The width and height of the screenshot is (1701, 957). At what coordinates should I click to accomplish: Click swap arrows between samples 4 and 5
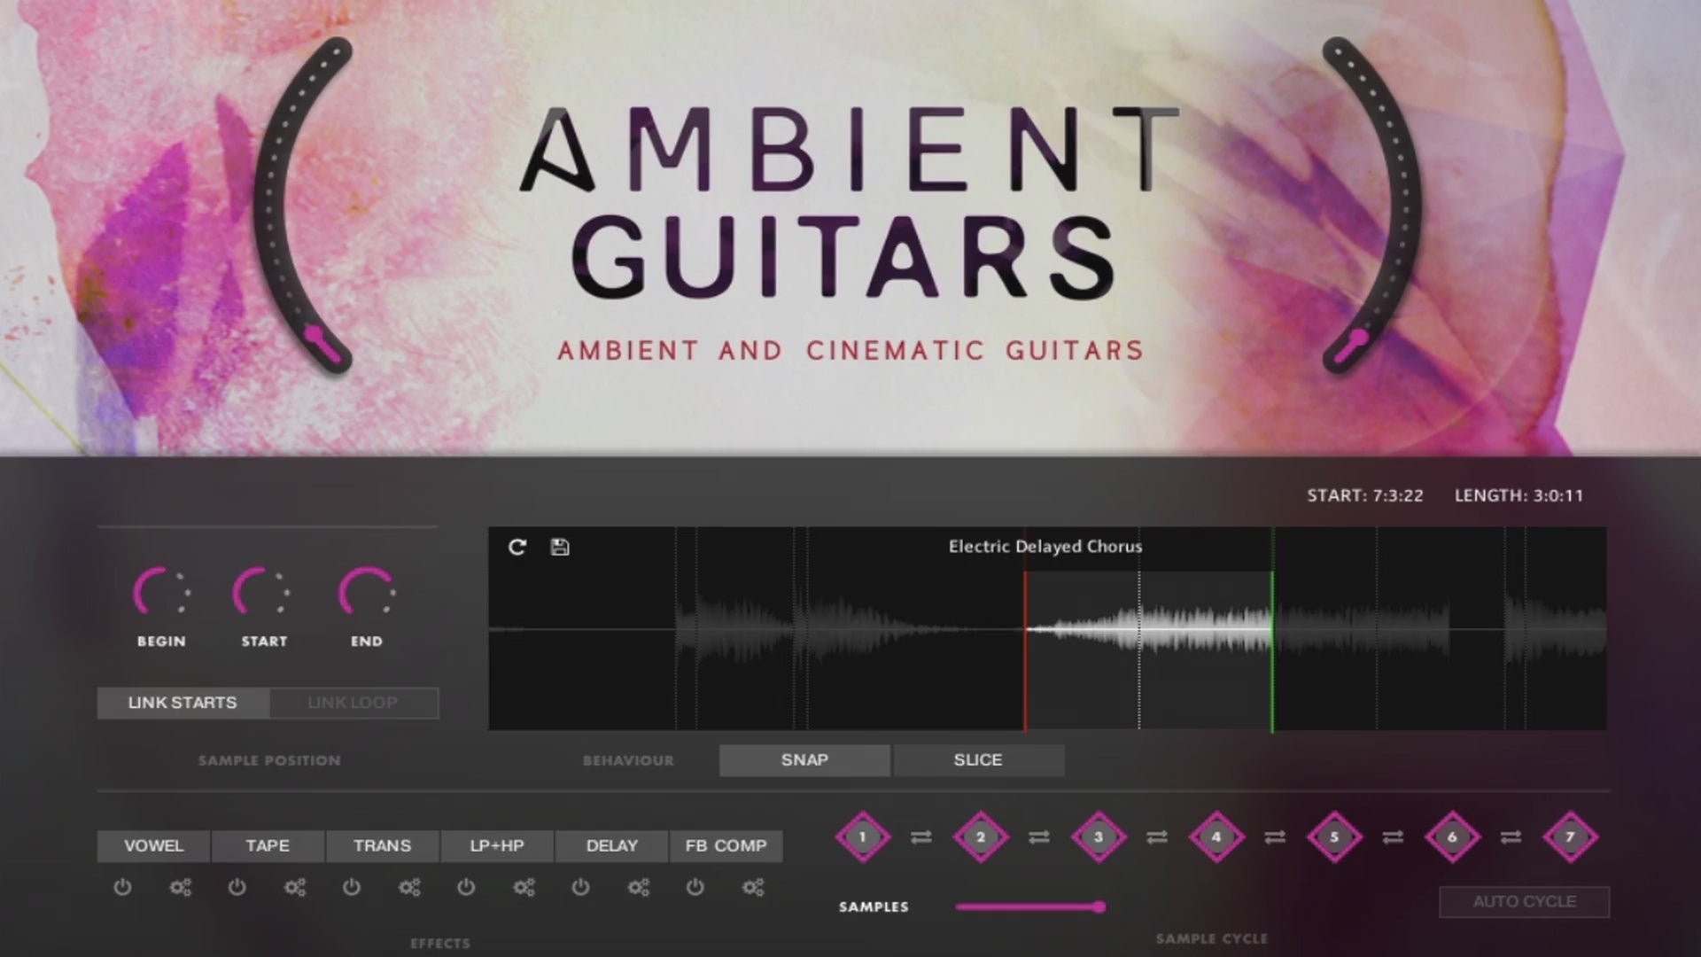(1275, 836)
